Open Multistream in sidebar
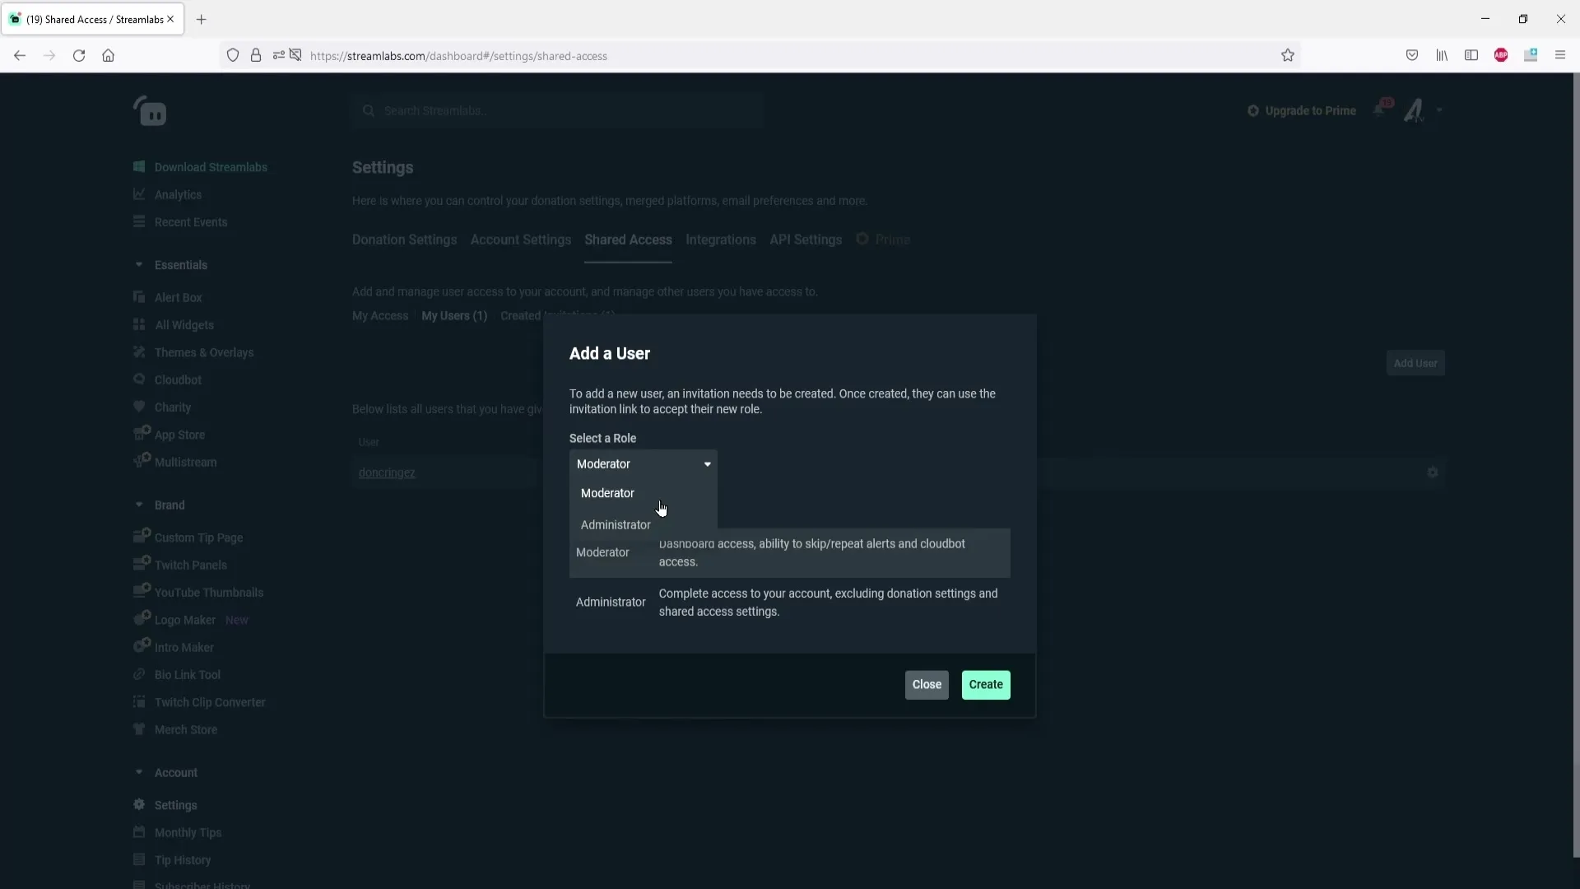 pos(186,463)
